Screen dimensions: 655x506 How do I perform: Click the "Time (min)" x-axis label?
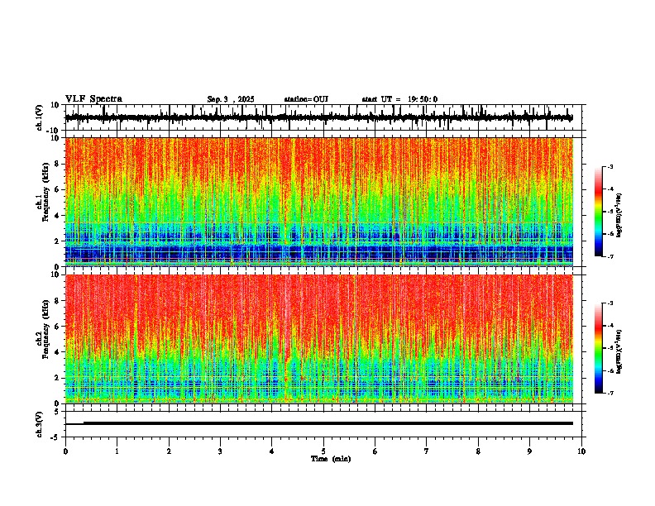(x=331, y=459)
